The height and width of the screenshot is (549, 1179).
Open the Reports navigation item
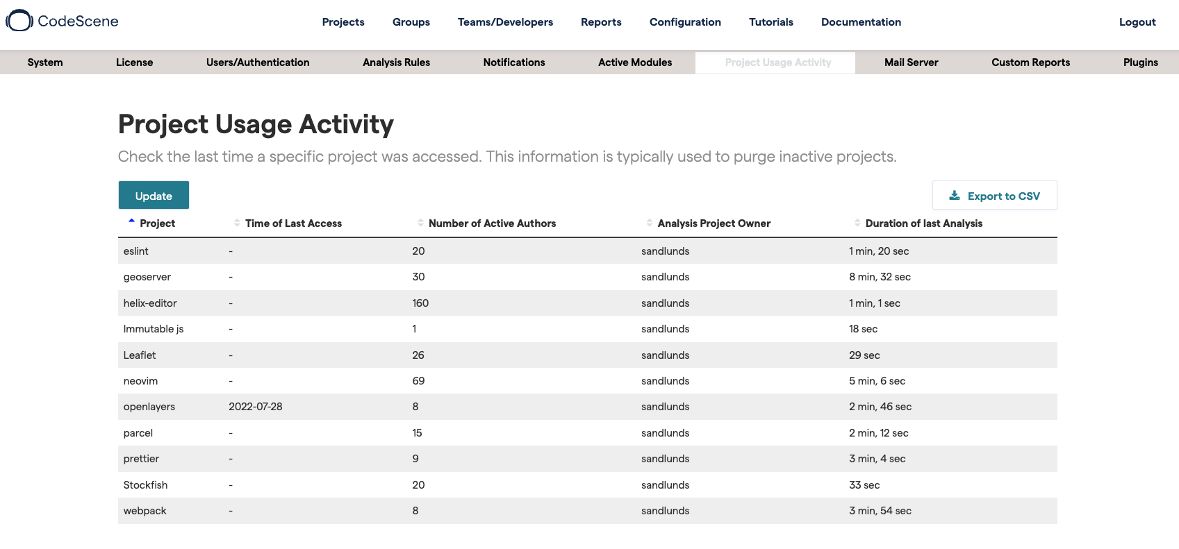click(x=601, y=22)
